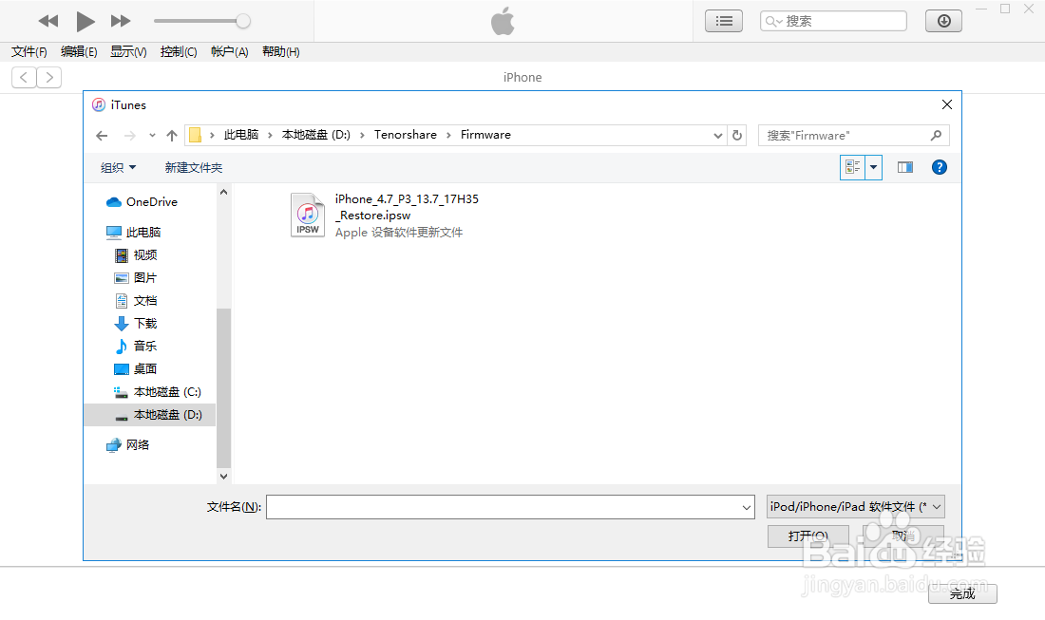Click the 完成 button in iTunes

[x=962, y=594]
